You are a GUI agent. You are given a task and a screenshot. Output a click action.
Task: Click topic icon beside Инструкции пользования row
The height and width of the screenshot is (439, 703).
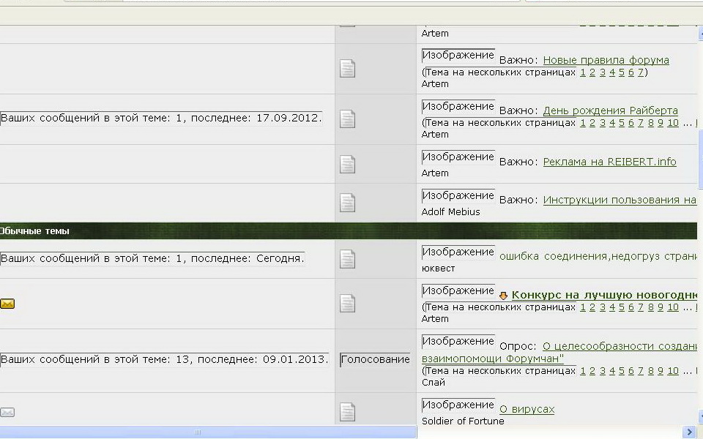[x=347, y=203]
